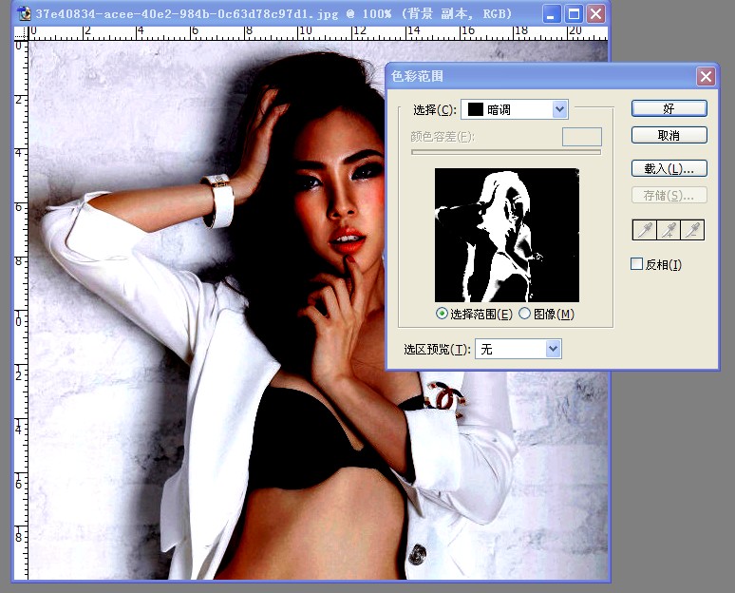
Task: Enable the 反相 checkbox
Action: (636, 263)
